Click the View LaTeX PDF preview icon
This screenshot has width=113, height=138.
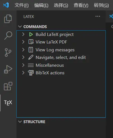[31, 42]
